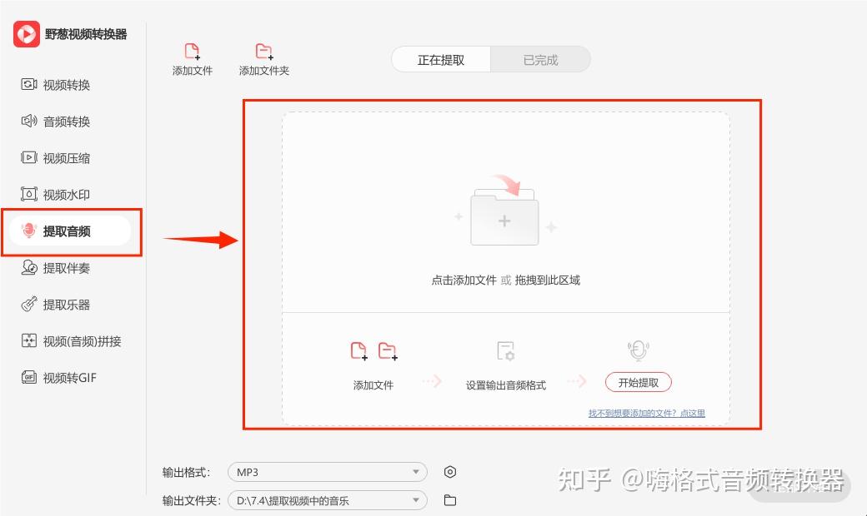Switch to the 已完成 tab
Viewport: 867px width, 516px height.
click(x=540, y=60)
